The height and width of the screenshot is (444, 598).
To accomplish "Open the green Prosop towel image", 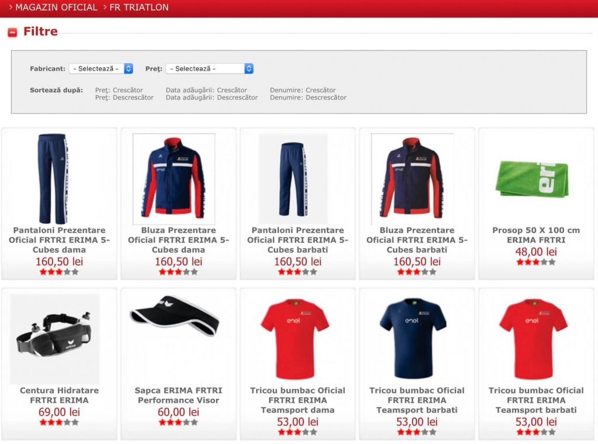I will point(536,179).
